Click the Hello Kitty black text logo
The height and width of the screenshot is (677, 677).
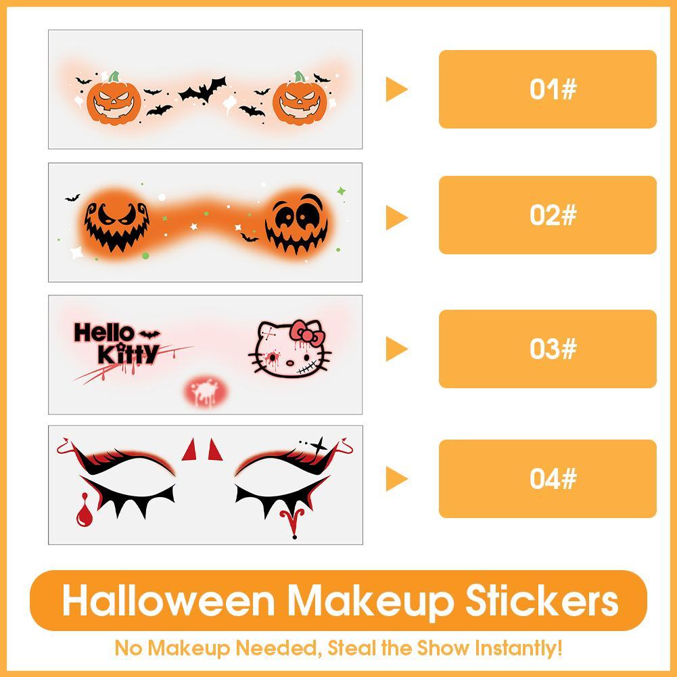[x=116, y=344]
